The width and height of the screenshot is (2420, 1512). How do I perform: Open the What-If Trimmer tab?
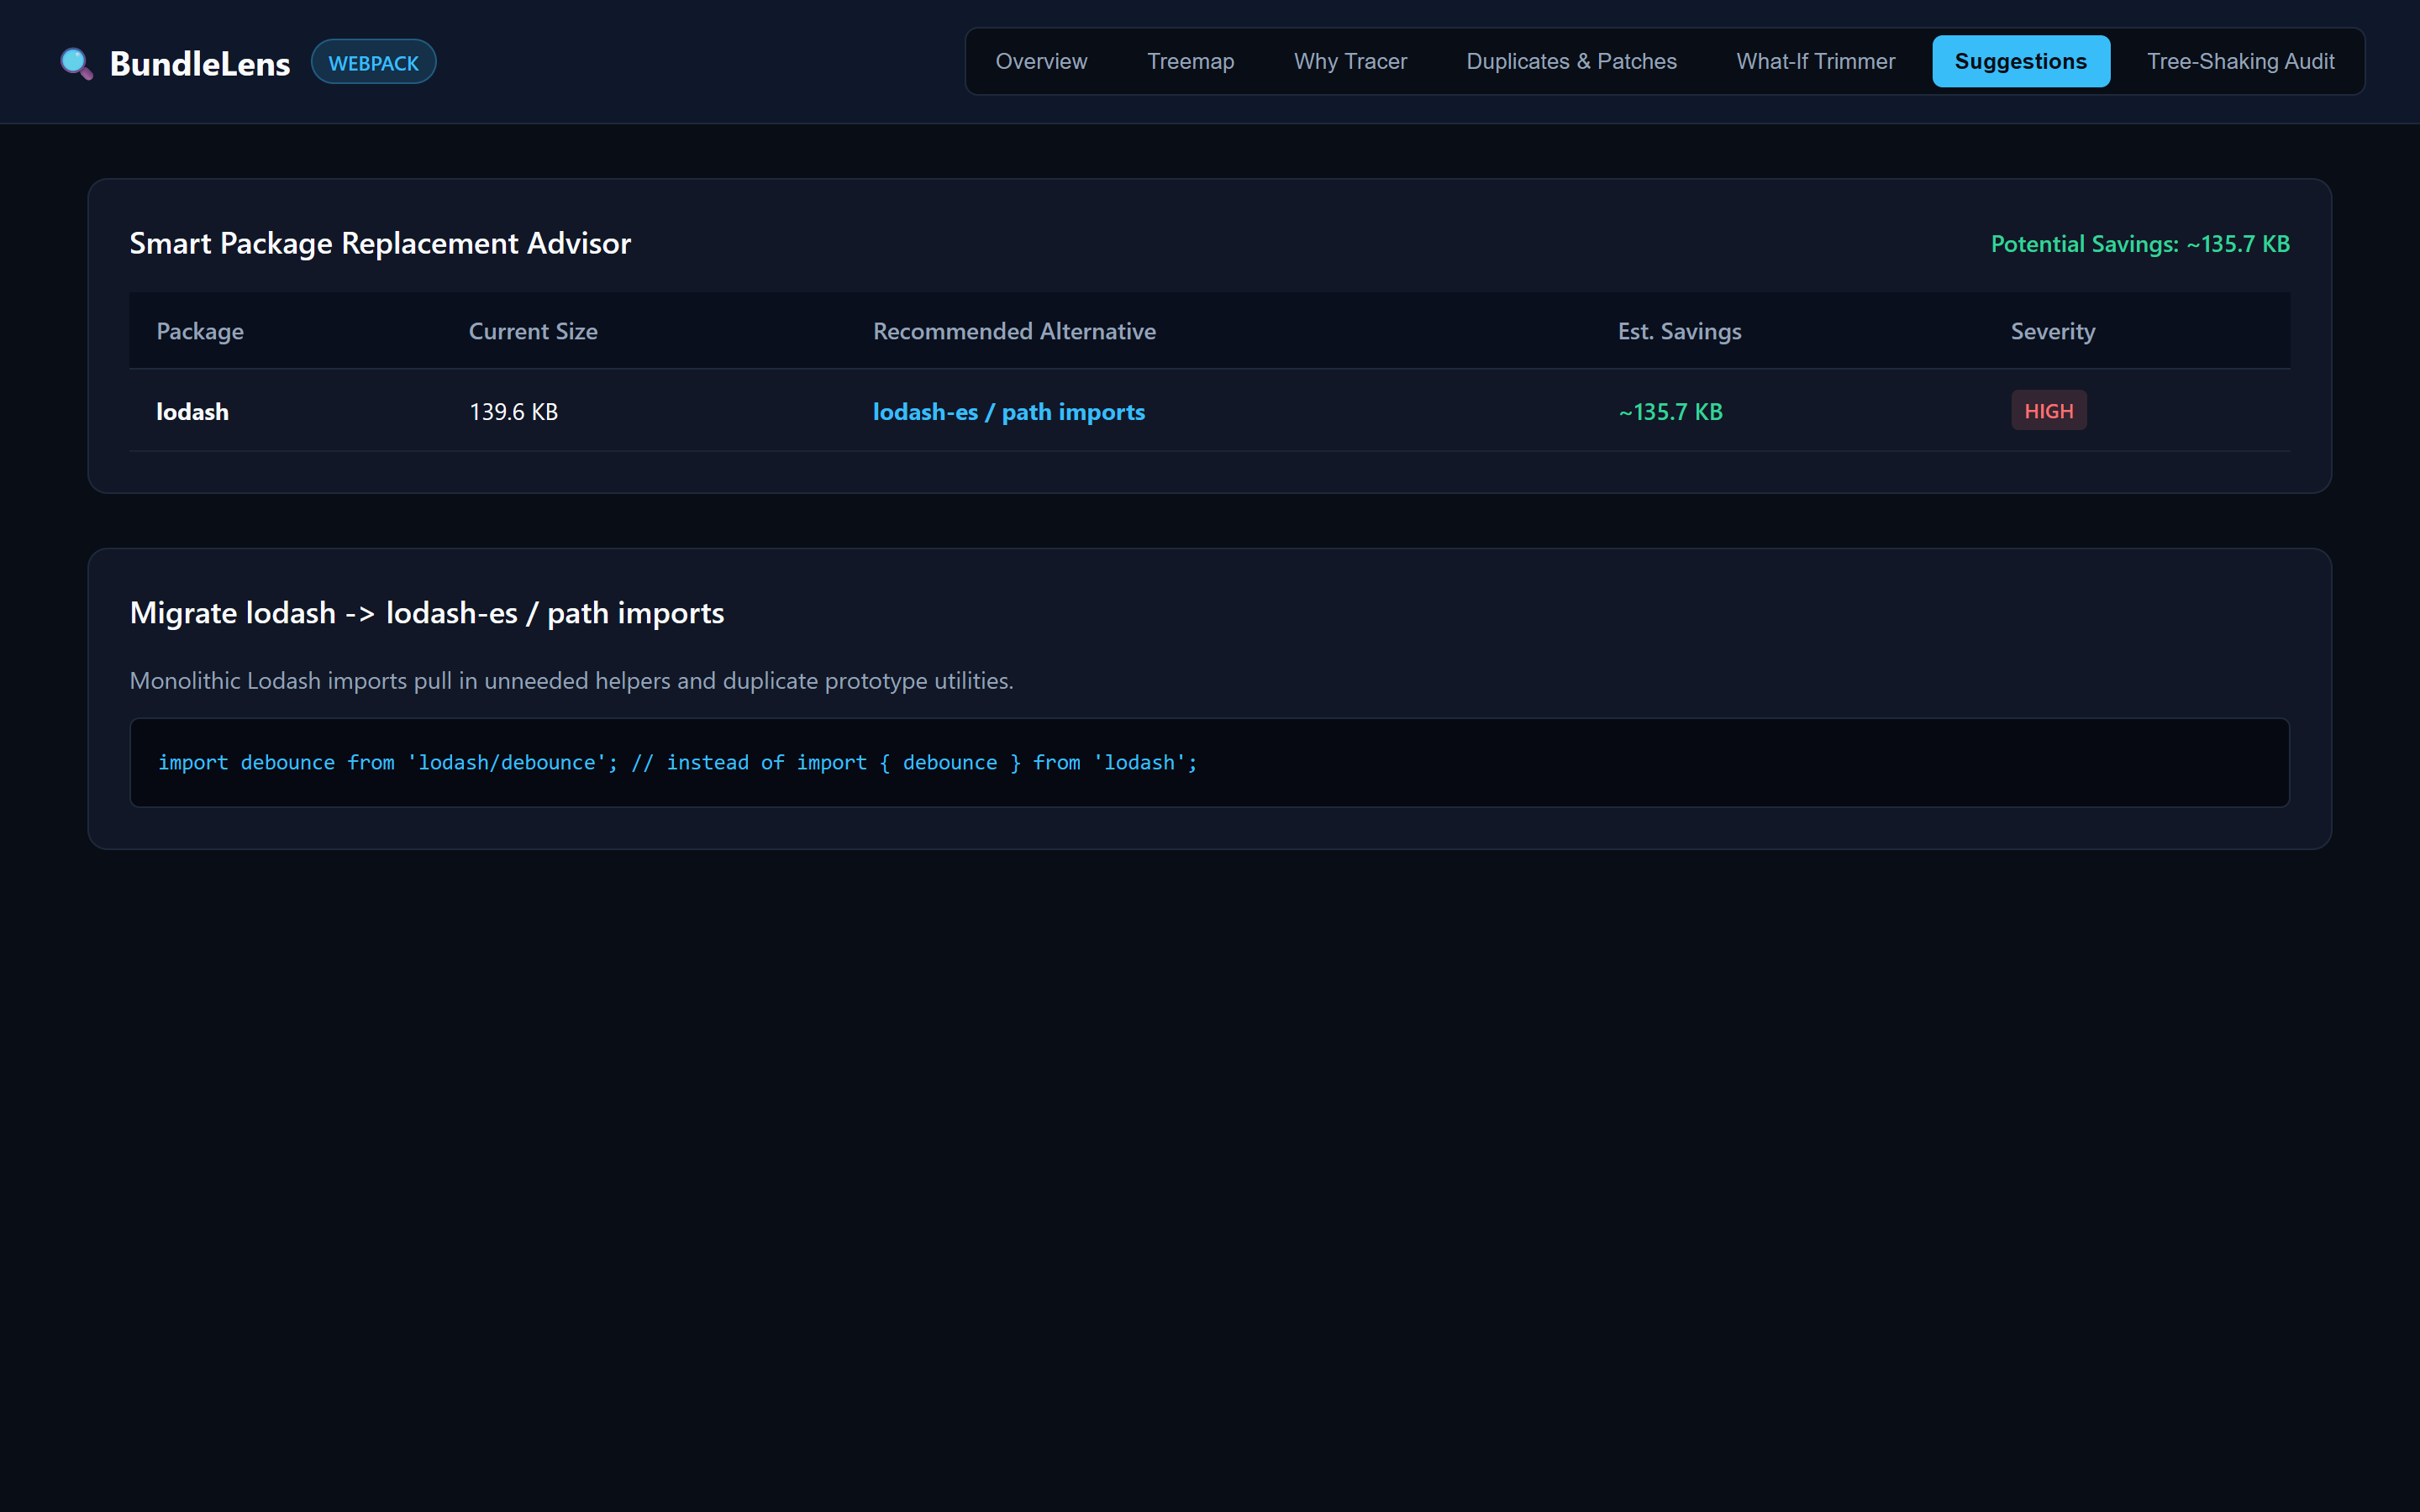[x=1815, y=61]
